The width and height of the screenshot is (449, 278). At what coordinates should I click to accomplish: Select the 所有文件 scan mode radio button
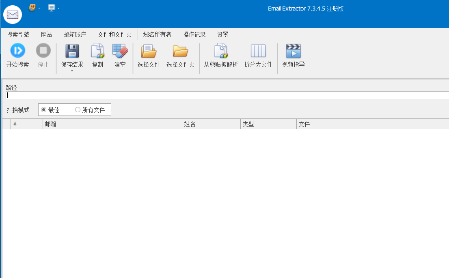[x=77, y=109]
